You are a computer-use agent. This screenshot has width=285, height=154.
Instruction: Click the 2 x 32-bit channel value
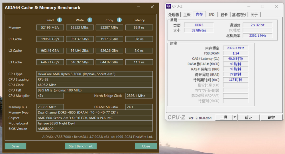[x=258, y=25]
